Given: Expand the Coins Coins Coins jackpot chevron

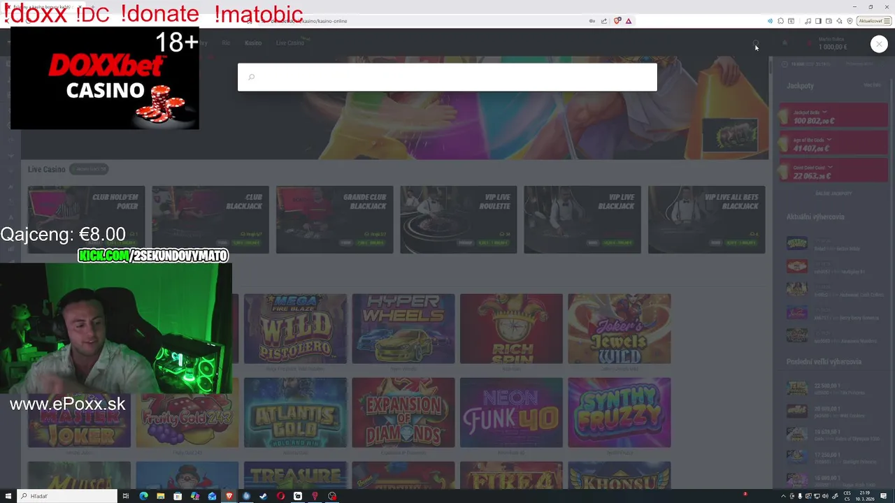Looking at the screenshot, I should (x=830, y=168).
